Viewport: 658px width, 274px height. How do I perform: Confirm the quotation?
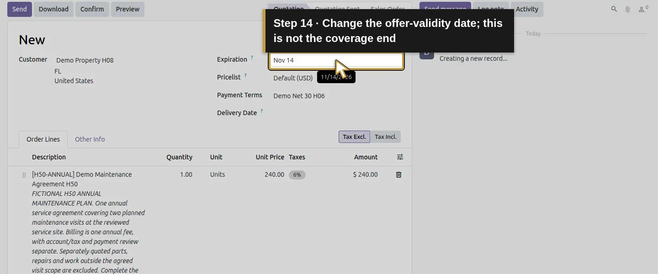92,9
